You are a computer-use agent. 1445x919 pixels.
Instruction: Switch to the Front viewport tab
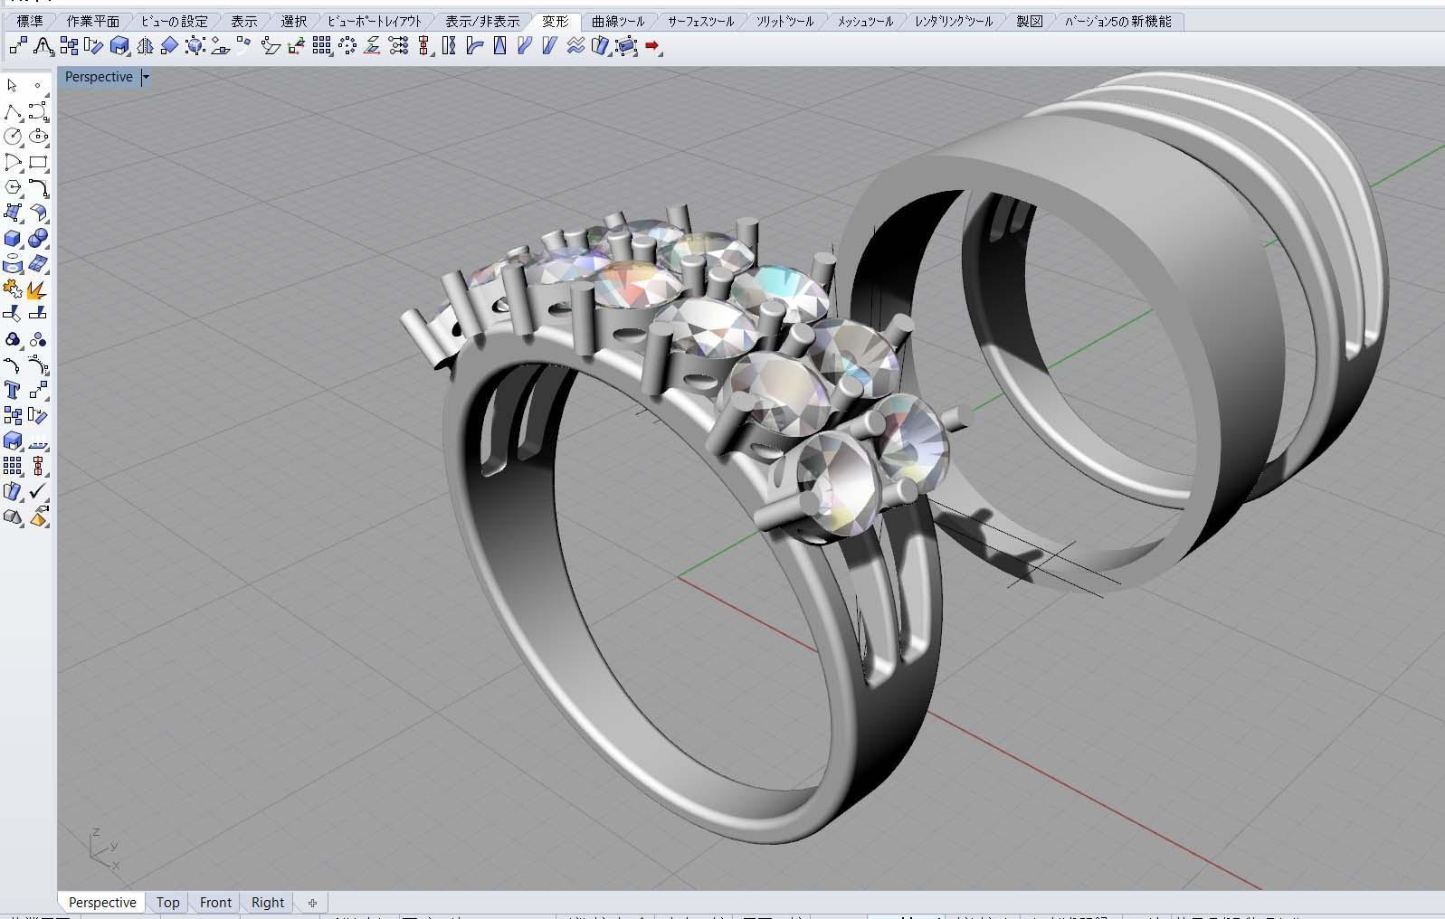coord(215,902)
